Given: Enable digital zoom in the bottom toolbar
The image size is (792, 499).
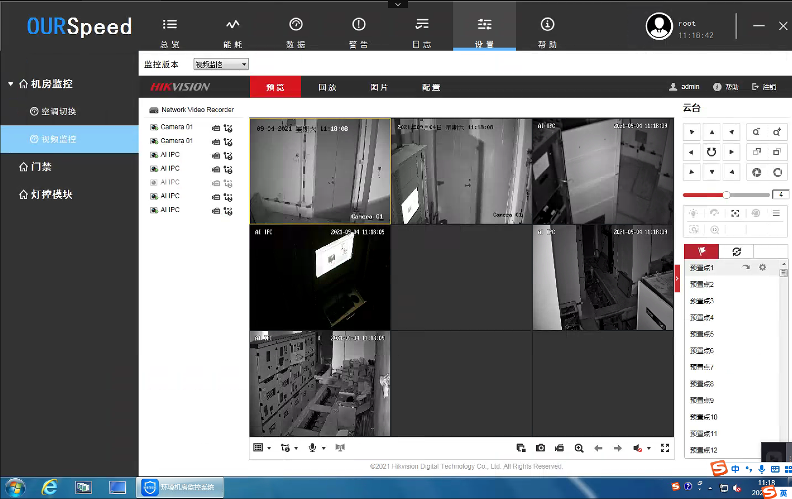Looking at the screenshot, I should click(579, 448).
